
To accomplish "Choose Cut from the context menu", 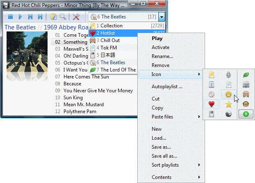I will pyautogui.click(x=171, y=99).
